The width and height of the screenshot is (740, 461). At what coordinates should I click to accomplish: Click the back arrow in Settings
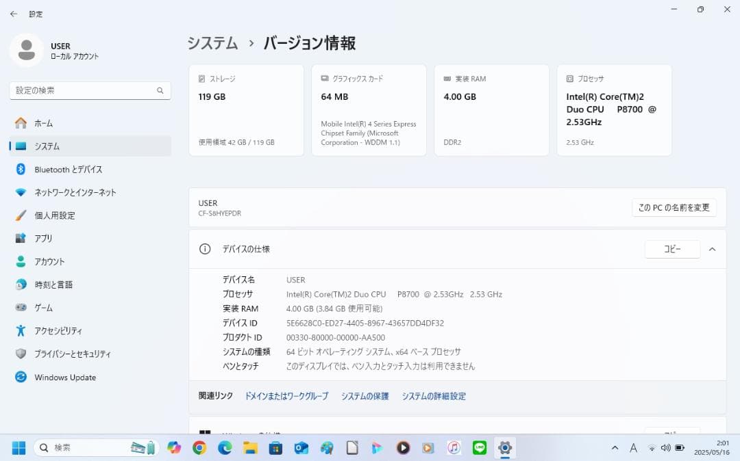pyautogui.click(x=13, y=14)
